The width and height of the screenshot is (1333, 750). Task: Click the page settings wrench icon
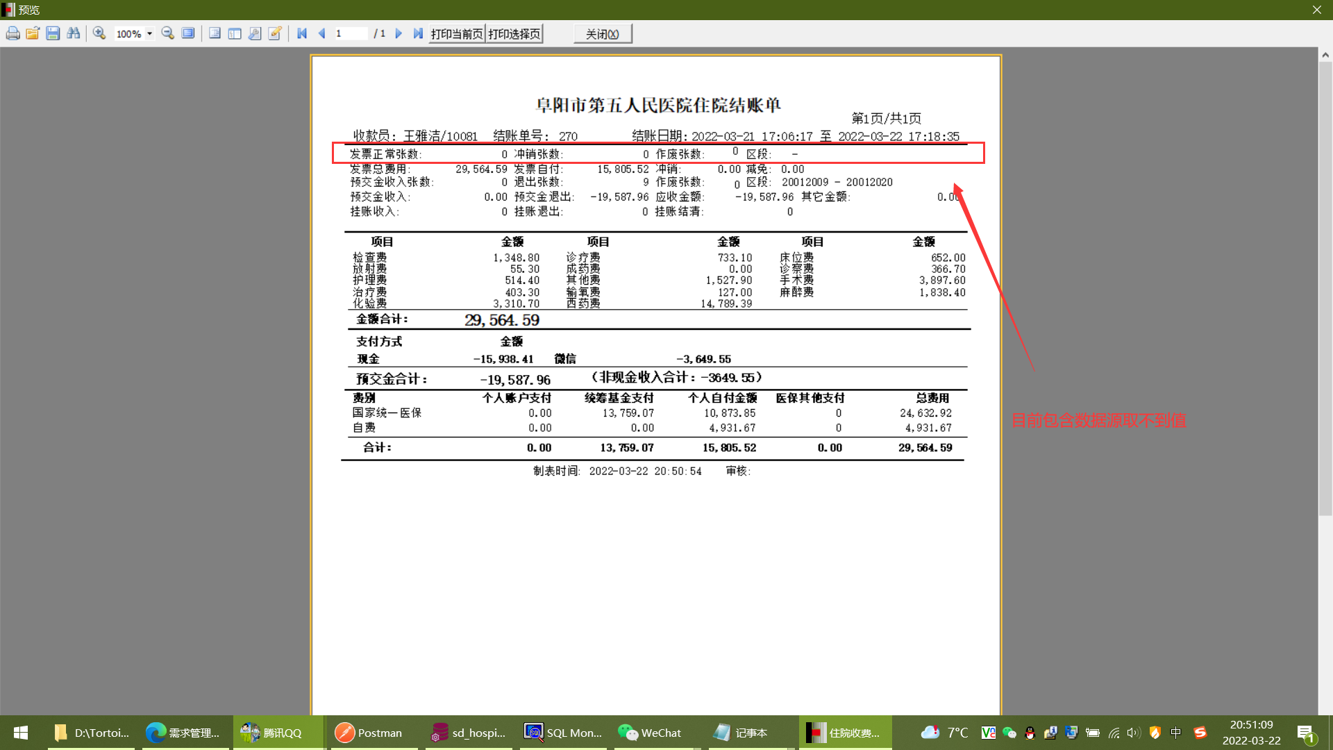[255, 33]
